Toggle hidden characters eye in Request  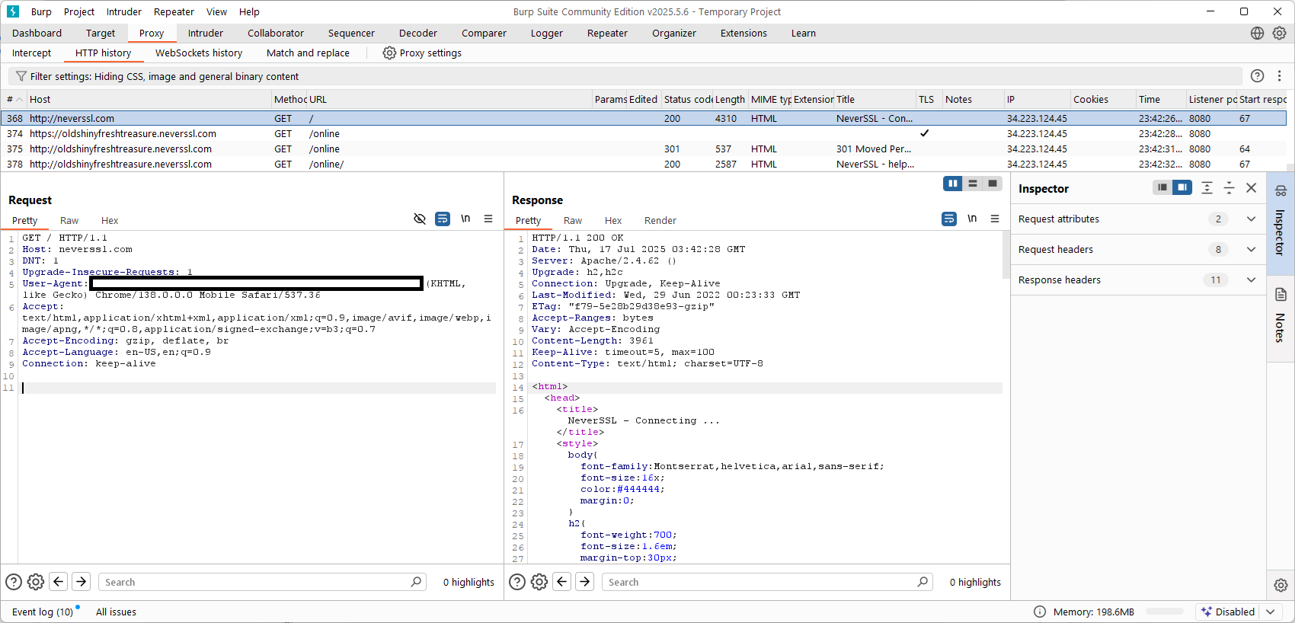point(419,219)
